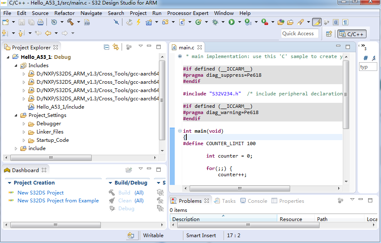The width and height of the screenshot is (381, 243).
Task: Click Dashboard Debug bug icon
Action: click(x=112, y=209)
